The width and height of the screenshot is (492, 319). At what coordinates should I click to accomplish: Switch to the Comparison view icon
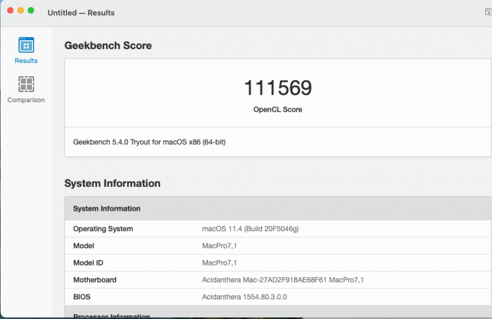(26, 84)
